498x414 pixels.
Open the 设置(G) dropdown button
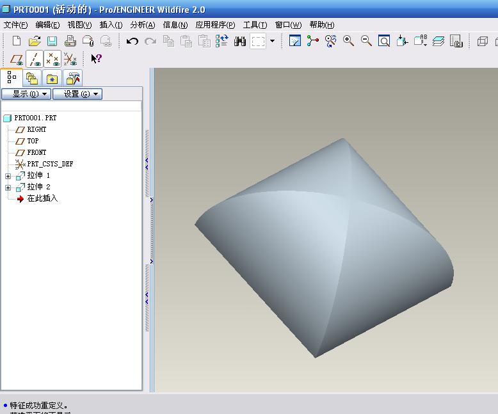77,94
